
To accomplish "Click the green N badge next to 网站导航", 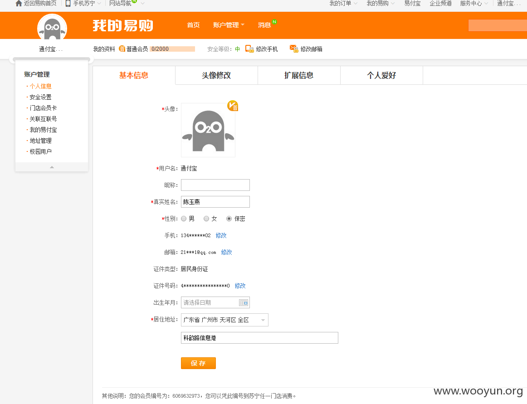I will coord(134,1).
